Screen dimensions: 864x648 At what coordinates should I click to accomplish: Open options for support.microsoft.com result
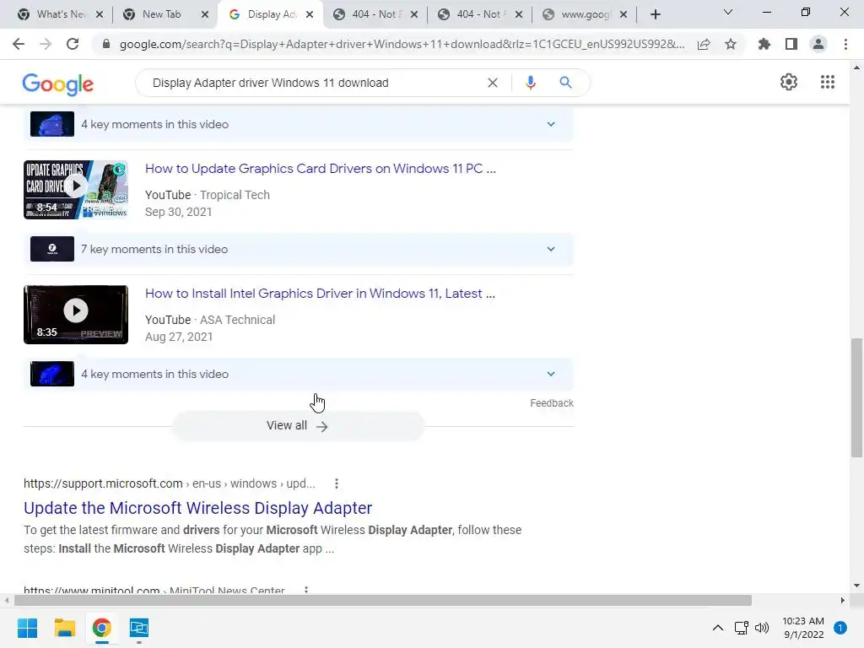coord(336,483)
